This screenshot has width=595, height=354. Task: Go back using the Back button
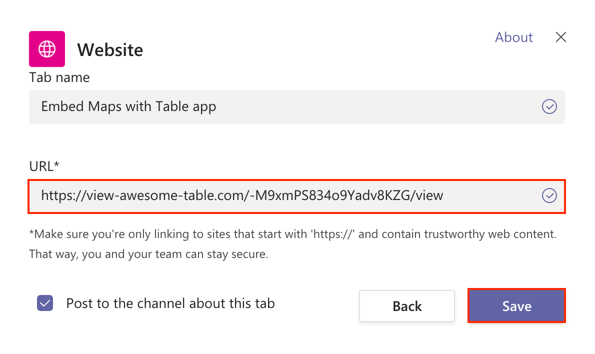[407, 306]
